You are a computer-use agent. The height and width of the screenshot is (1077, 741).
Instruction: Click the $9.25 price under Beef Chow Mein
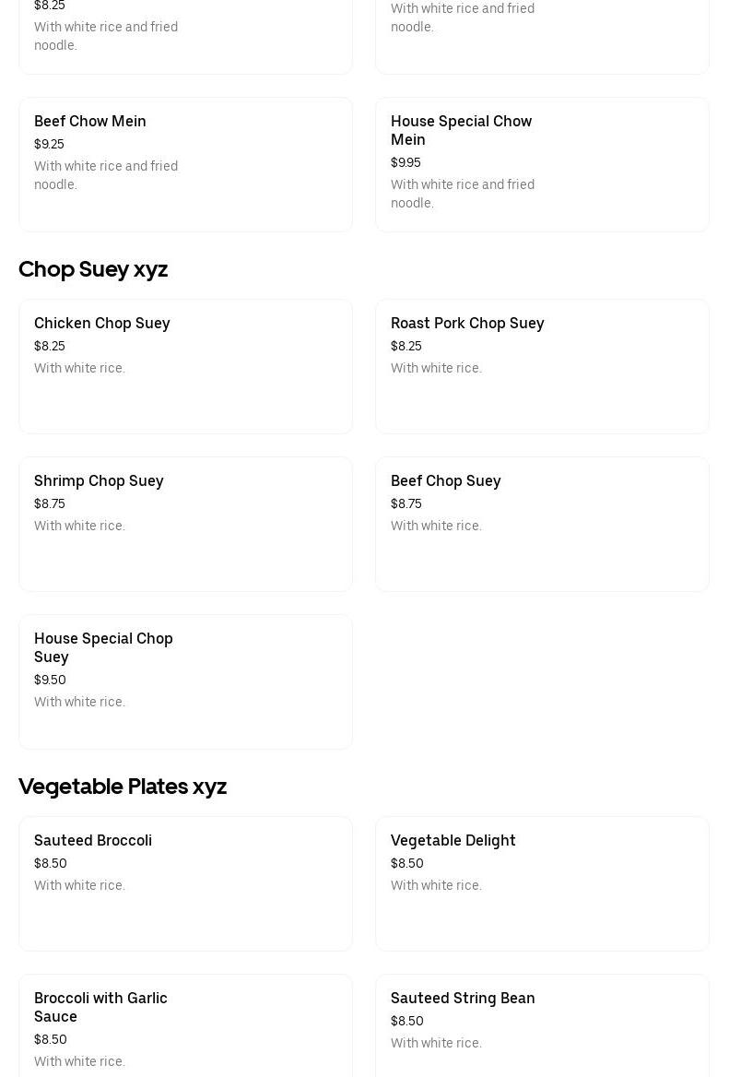49,145
